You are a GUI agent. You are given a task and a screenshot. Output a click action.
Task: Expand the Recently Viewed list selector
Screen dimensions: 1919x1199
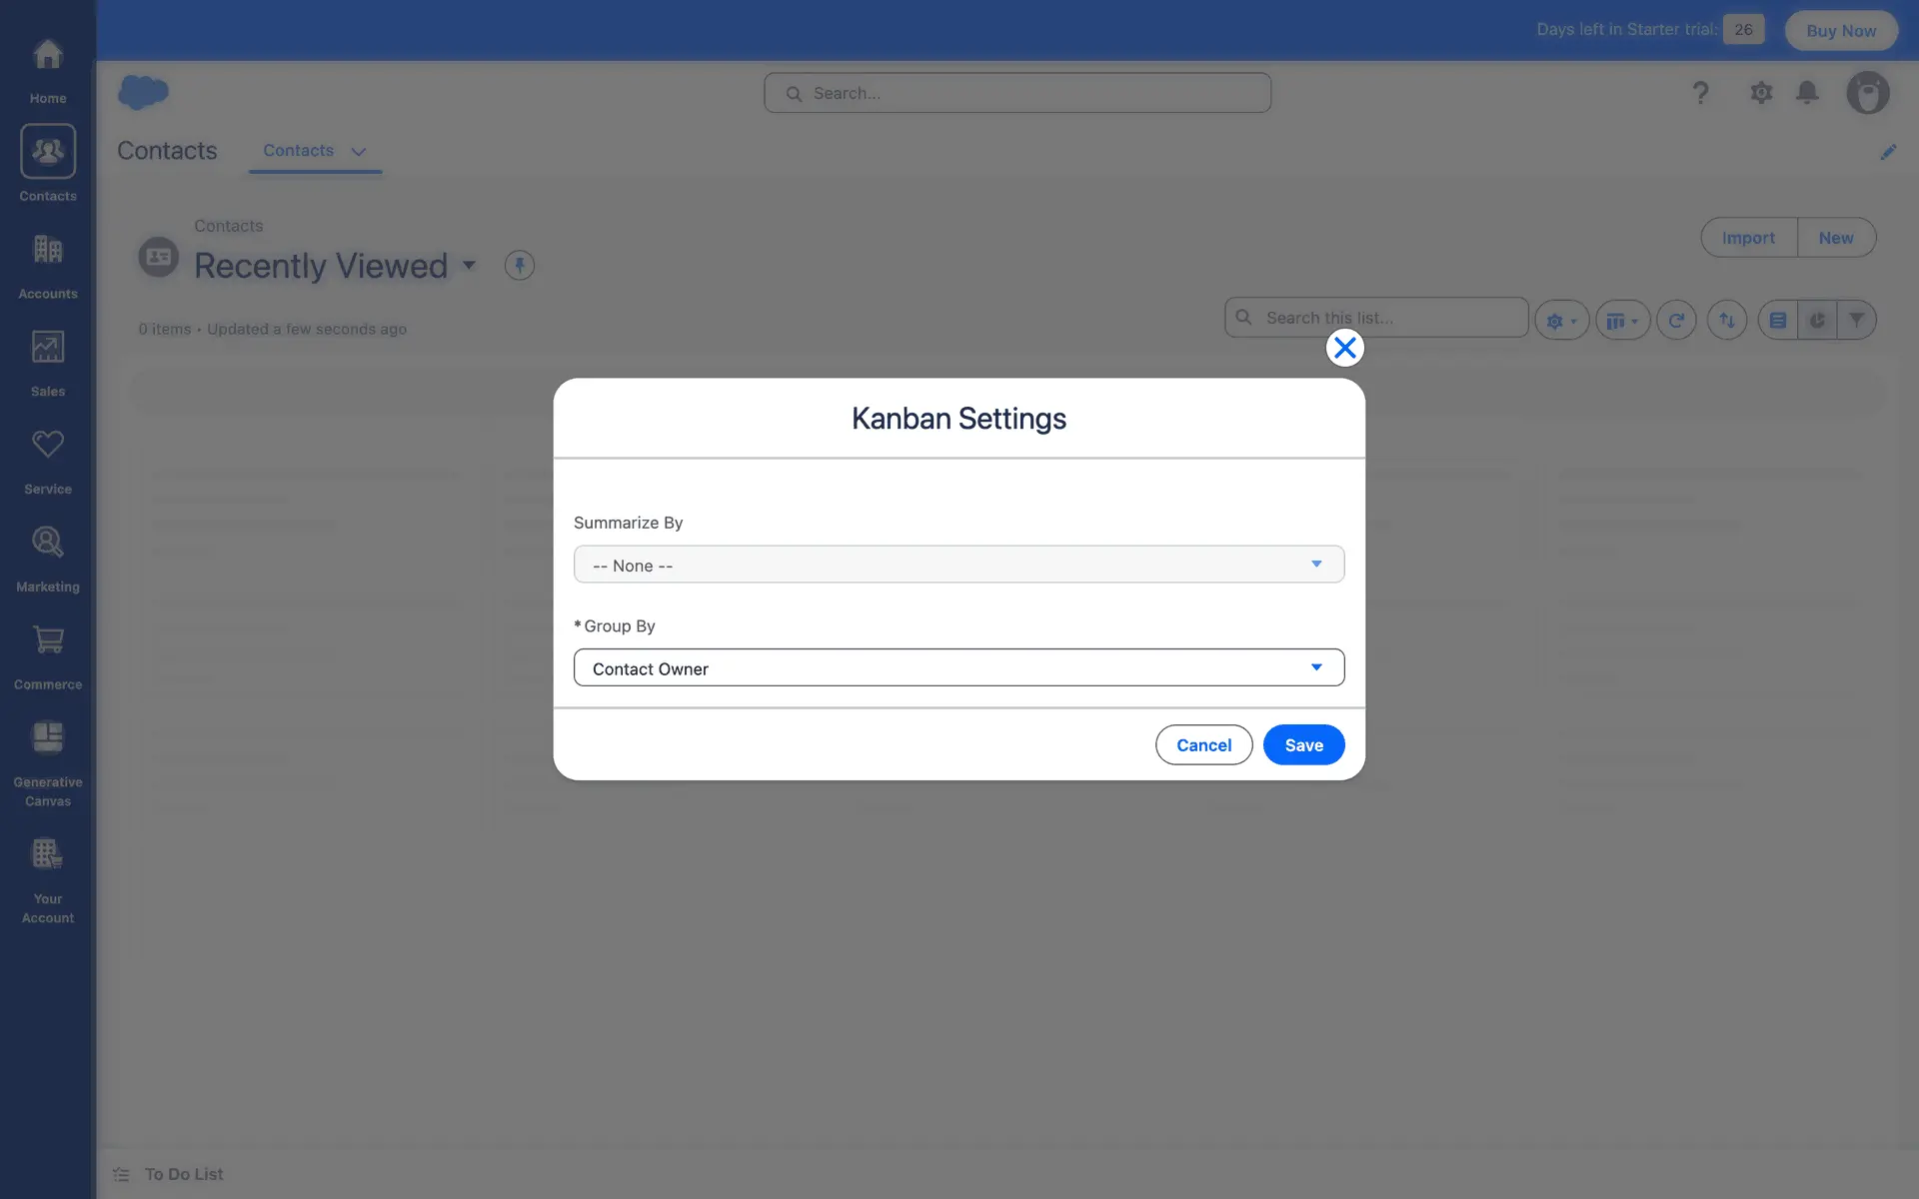tap(469, 266)
